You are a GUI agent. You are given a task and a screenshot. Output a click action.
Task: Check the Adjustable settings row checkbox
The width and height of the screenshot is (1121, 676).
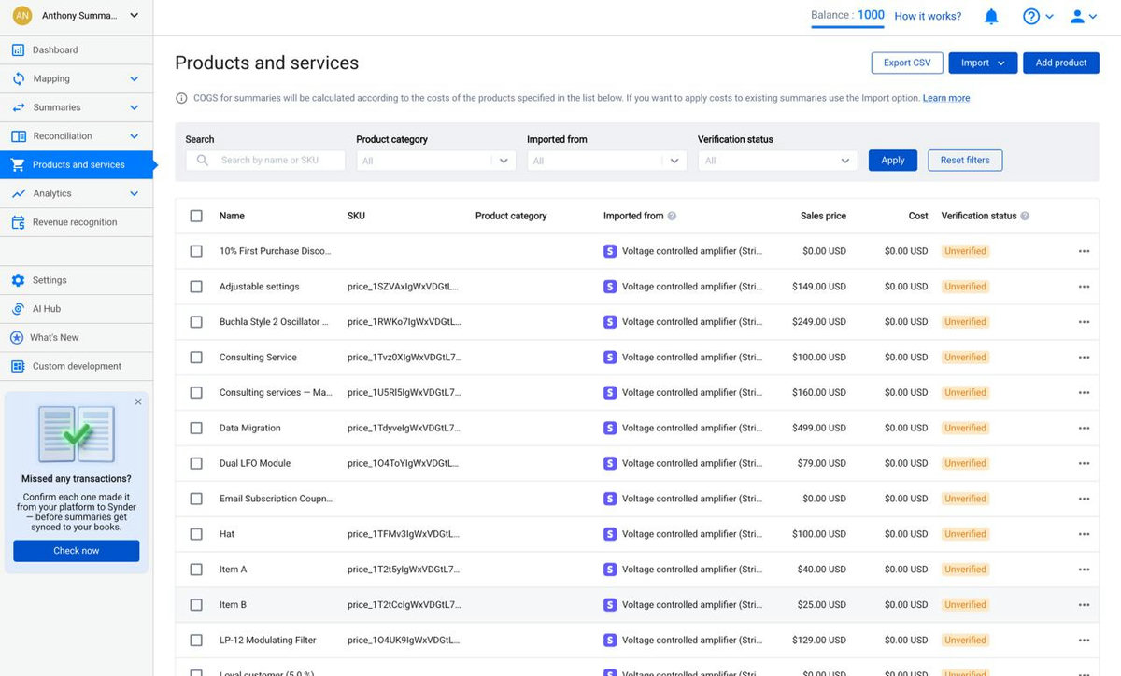point(196,287)
